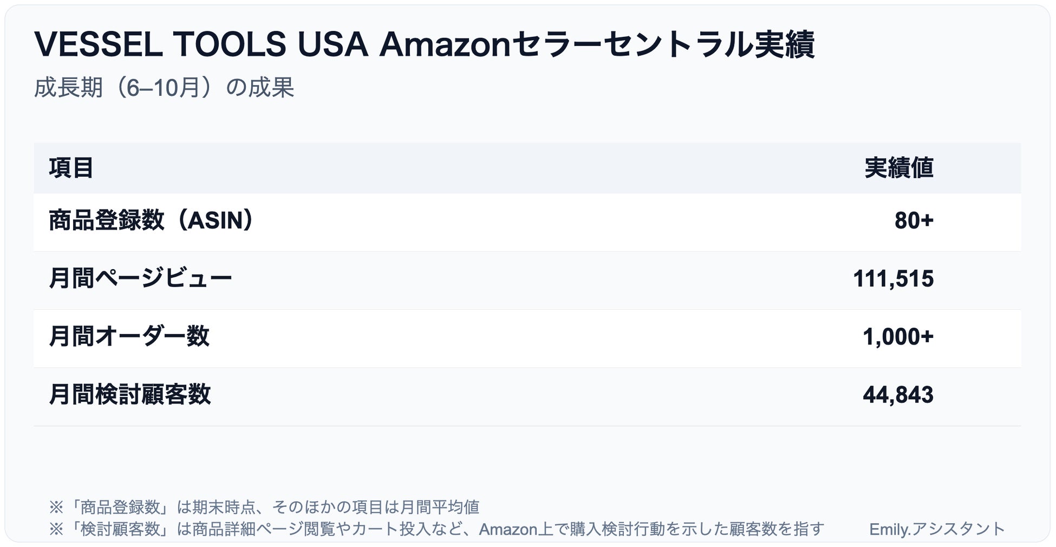Screen dimensions: 1056x547
Task: Select the "商品登録数（ASIN）" row label
Action: point(151,220)
